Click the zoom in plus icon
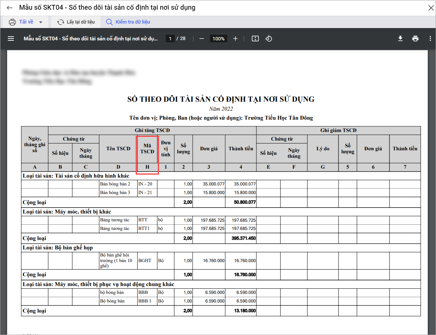This screenshot has width=436, height=335. pos(235,39)
